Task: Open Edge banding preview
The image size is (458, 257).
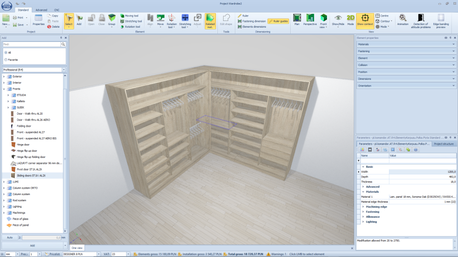Action: 441,21
